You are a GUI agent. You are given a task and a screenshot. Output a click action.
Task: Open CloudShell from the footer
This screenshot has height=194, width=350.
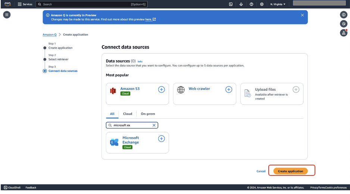12,188
